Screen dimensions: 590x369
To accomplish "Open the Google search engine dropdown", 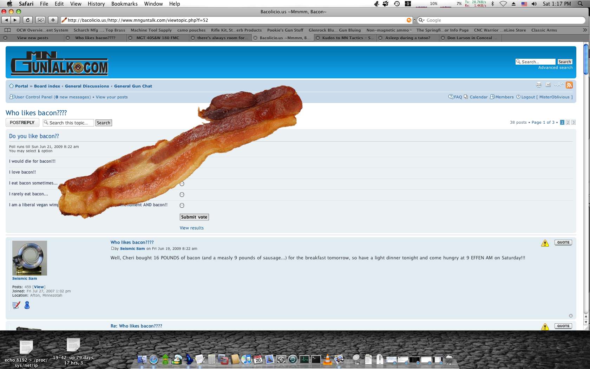I will pyautogui.click(x=421, y=20).
